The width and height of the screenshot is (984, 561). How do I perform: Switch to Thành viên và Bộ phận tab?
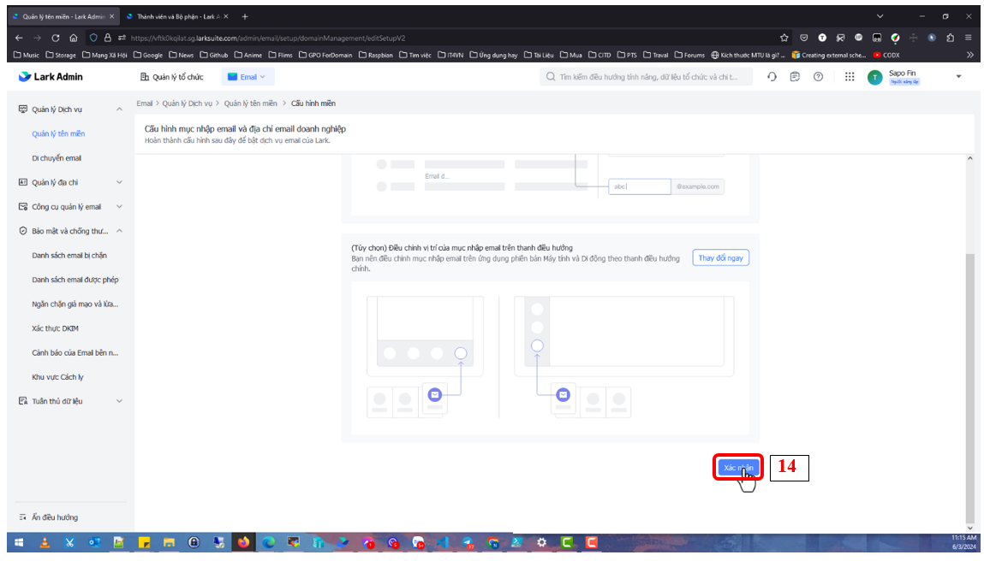click(177, 16)
